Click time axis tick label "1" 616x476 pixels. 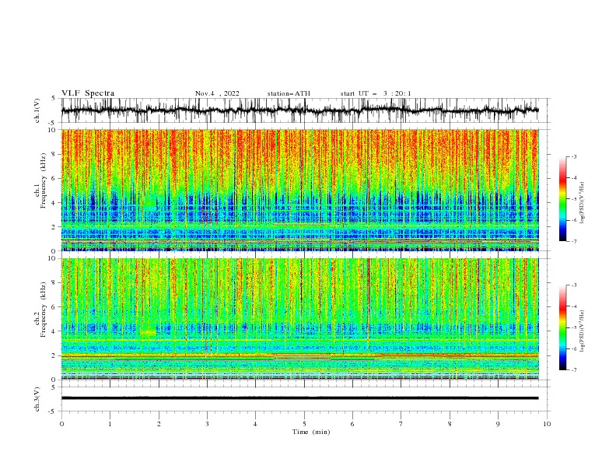(x=110, y=424)
